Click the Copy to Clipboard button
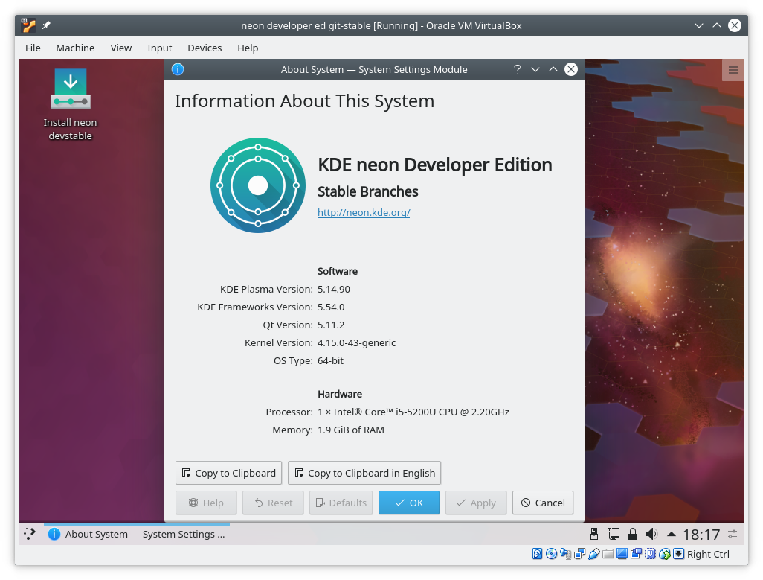Image resolution: width=763 pixels, height=580 pixels. click(x=229, y=473)
